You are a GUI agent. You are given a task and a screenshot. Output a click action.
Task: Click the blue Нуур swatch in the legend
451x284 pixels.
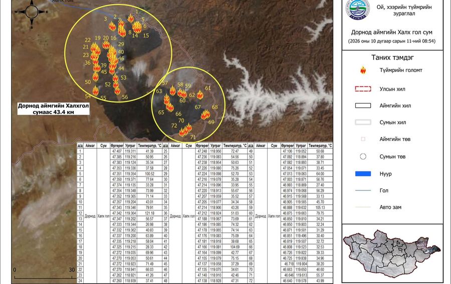coord(363,173)
